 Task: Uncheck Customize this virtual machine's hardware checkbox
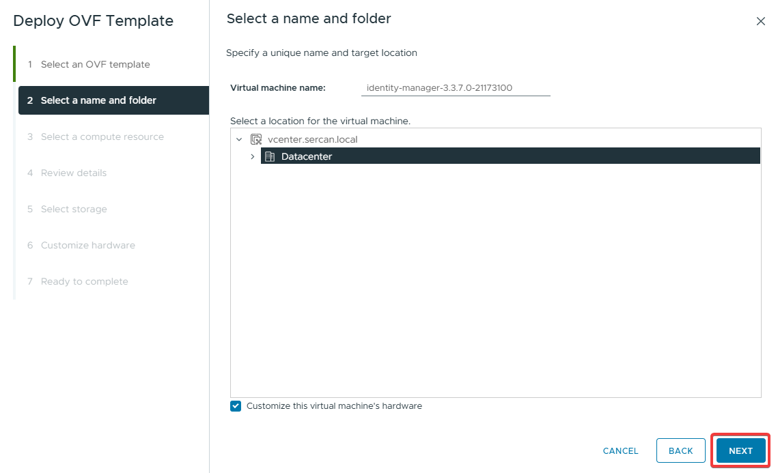[x=236, y=406]
